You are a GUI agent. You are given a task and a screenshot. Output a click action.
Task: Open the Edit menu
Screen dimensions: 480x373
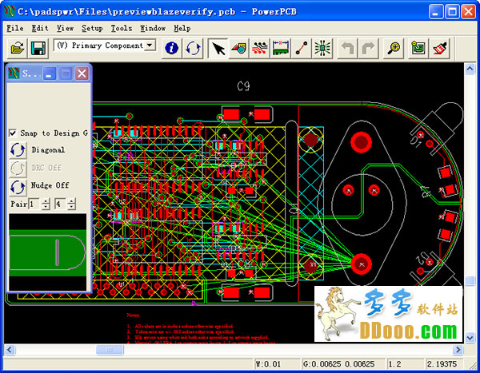coord(40,28)
